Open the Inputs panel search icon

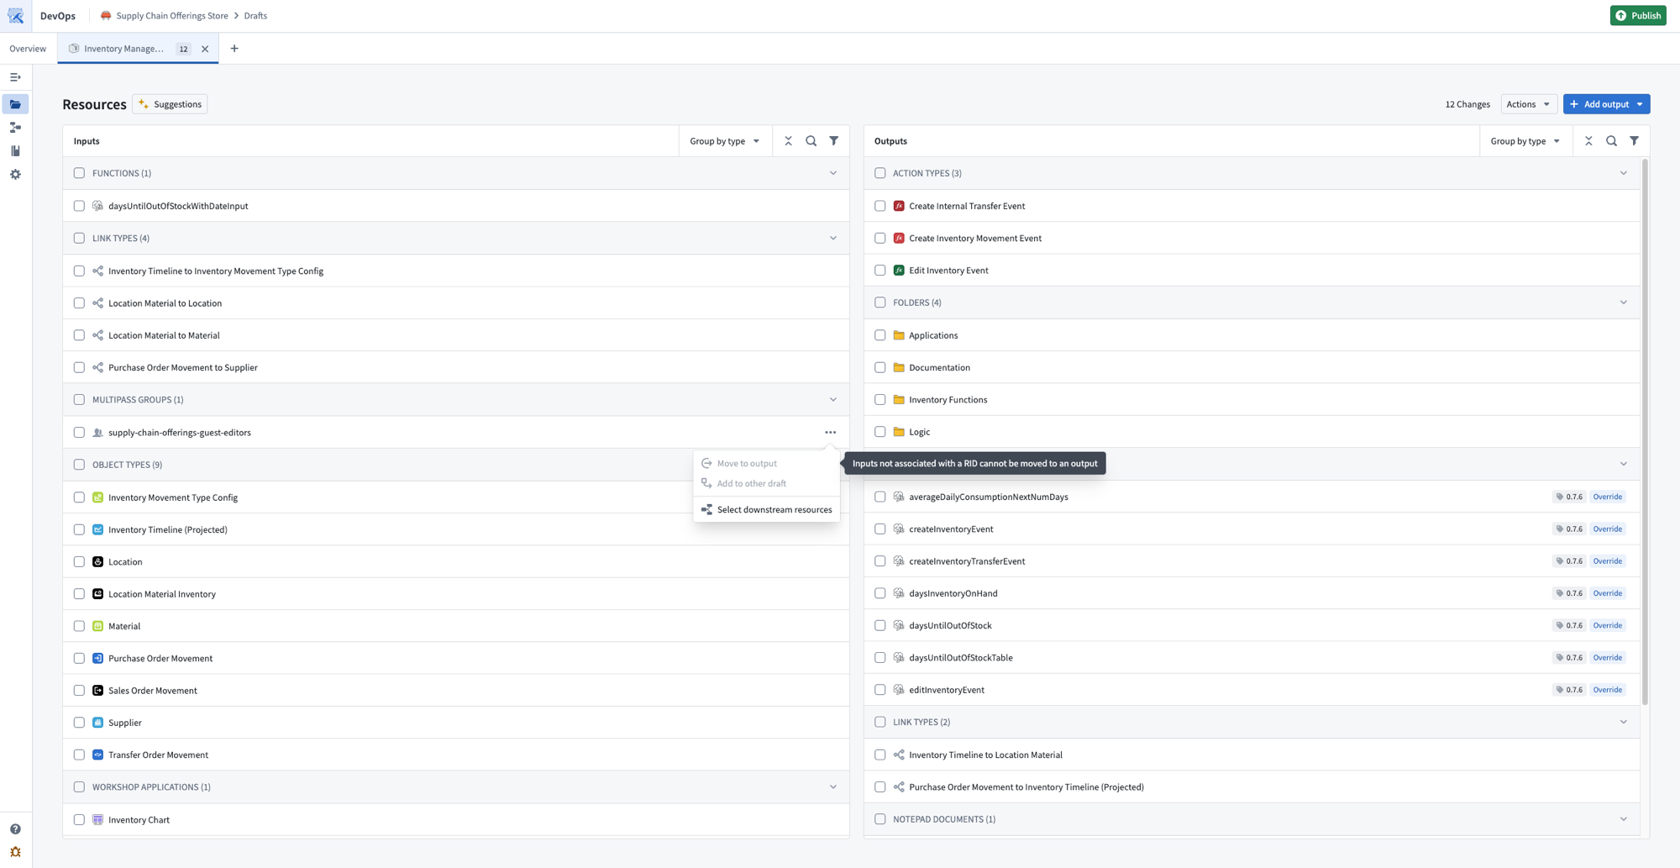pyautogui.click(x=811, y=141)
